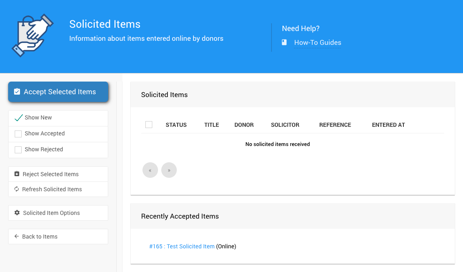The image size is (463, 272).
Task: Click the Solicited Item Options gear icon
Action: tap(17, 213)
